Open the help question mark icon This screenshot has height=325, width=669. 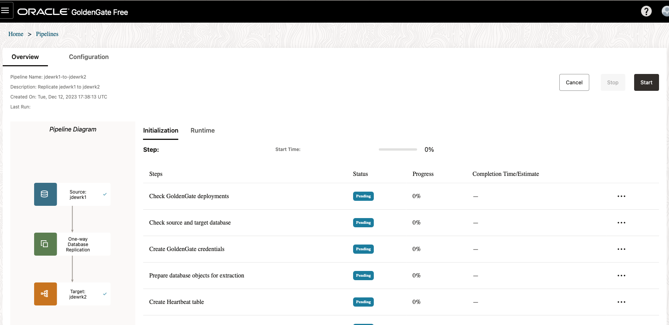tap(646, 11)
